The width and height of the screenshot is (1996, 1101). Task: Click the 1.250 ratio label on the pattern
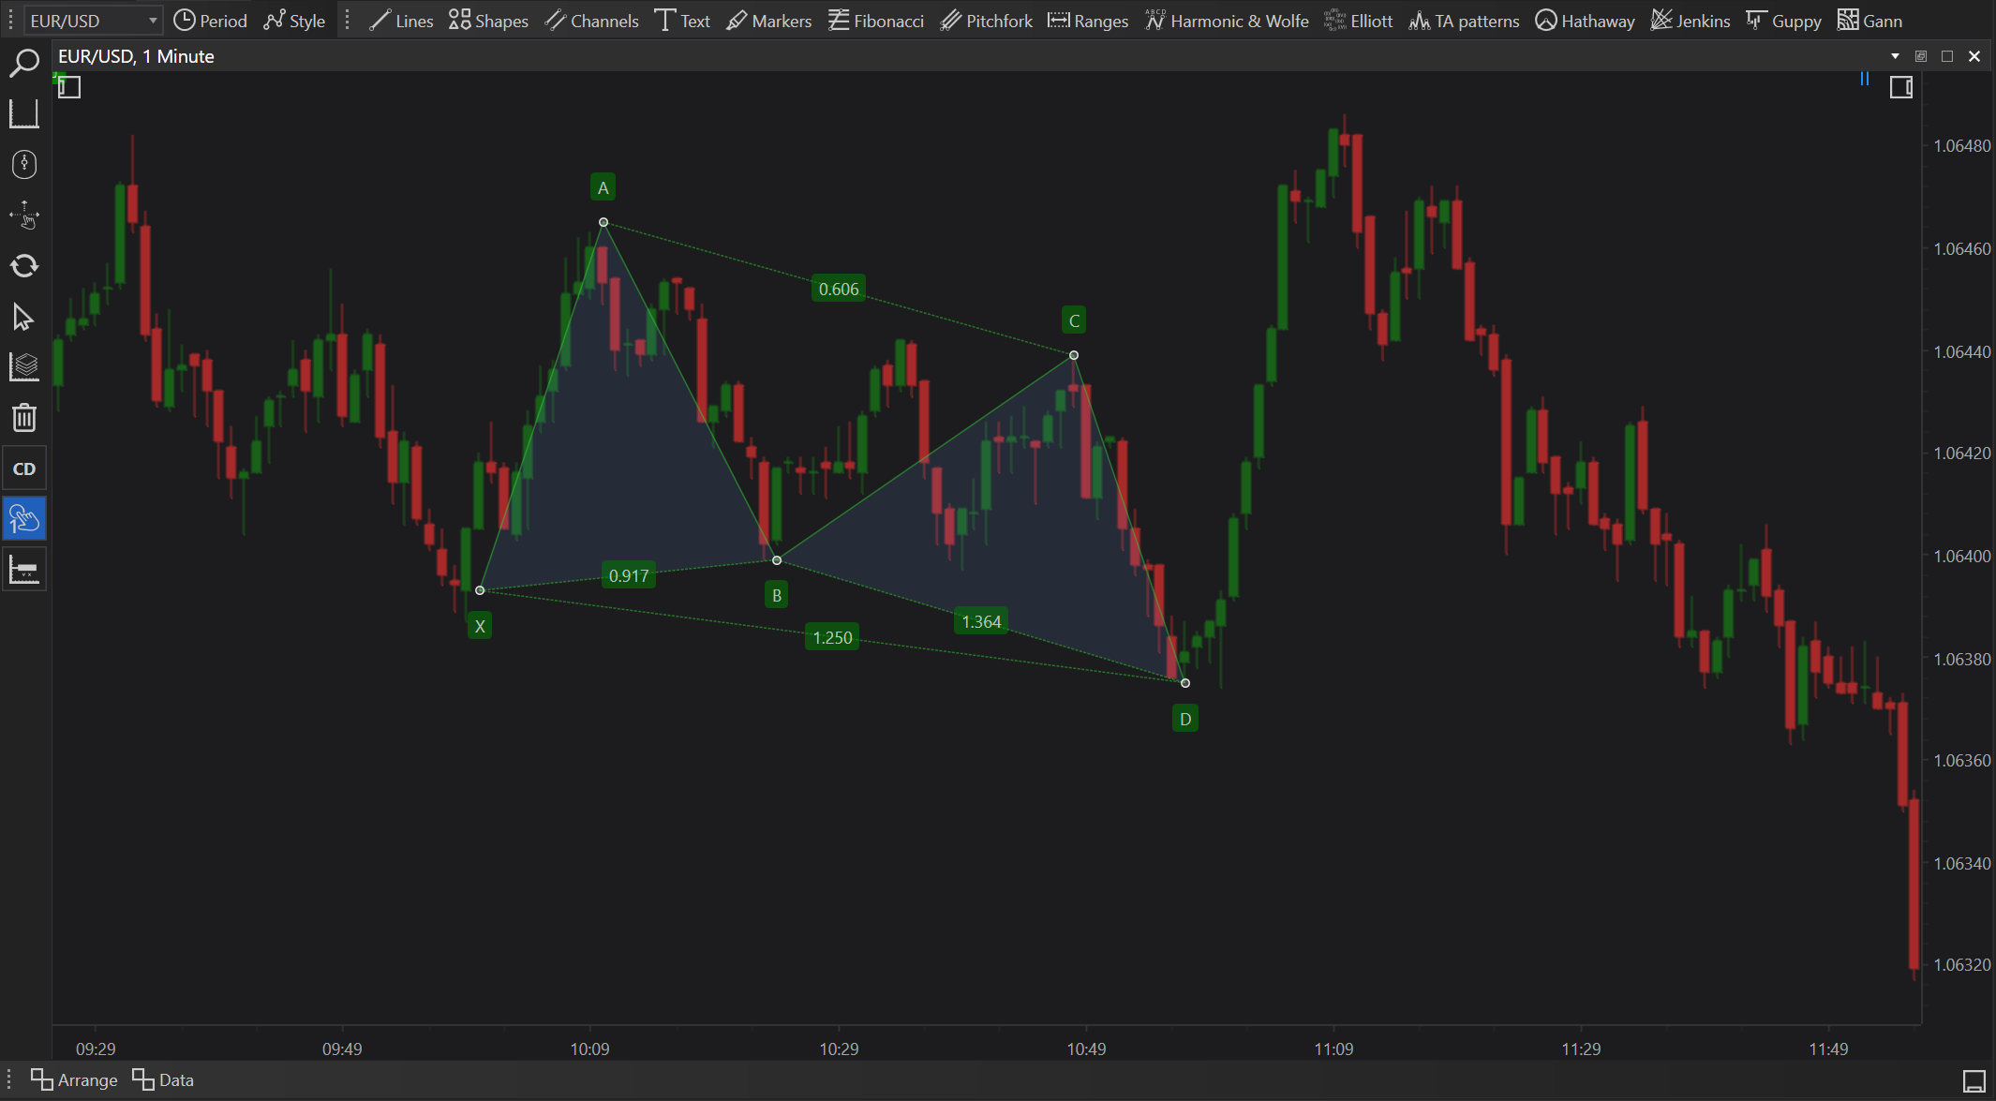832,637
